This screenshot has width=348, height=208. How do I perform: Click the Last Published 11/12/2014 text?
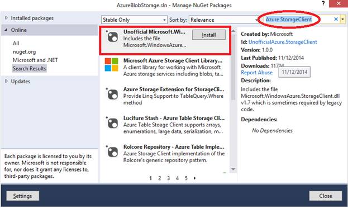(x=272, y=58)
